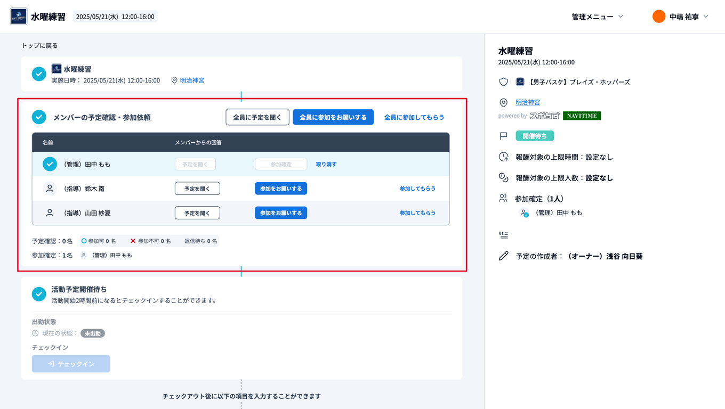Open the 明治神宮 link in the sidebar

pos(528,102)
